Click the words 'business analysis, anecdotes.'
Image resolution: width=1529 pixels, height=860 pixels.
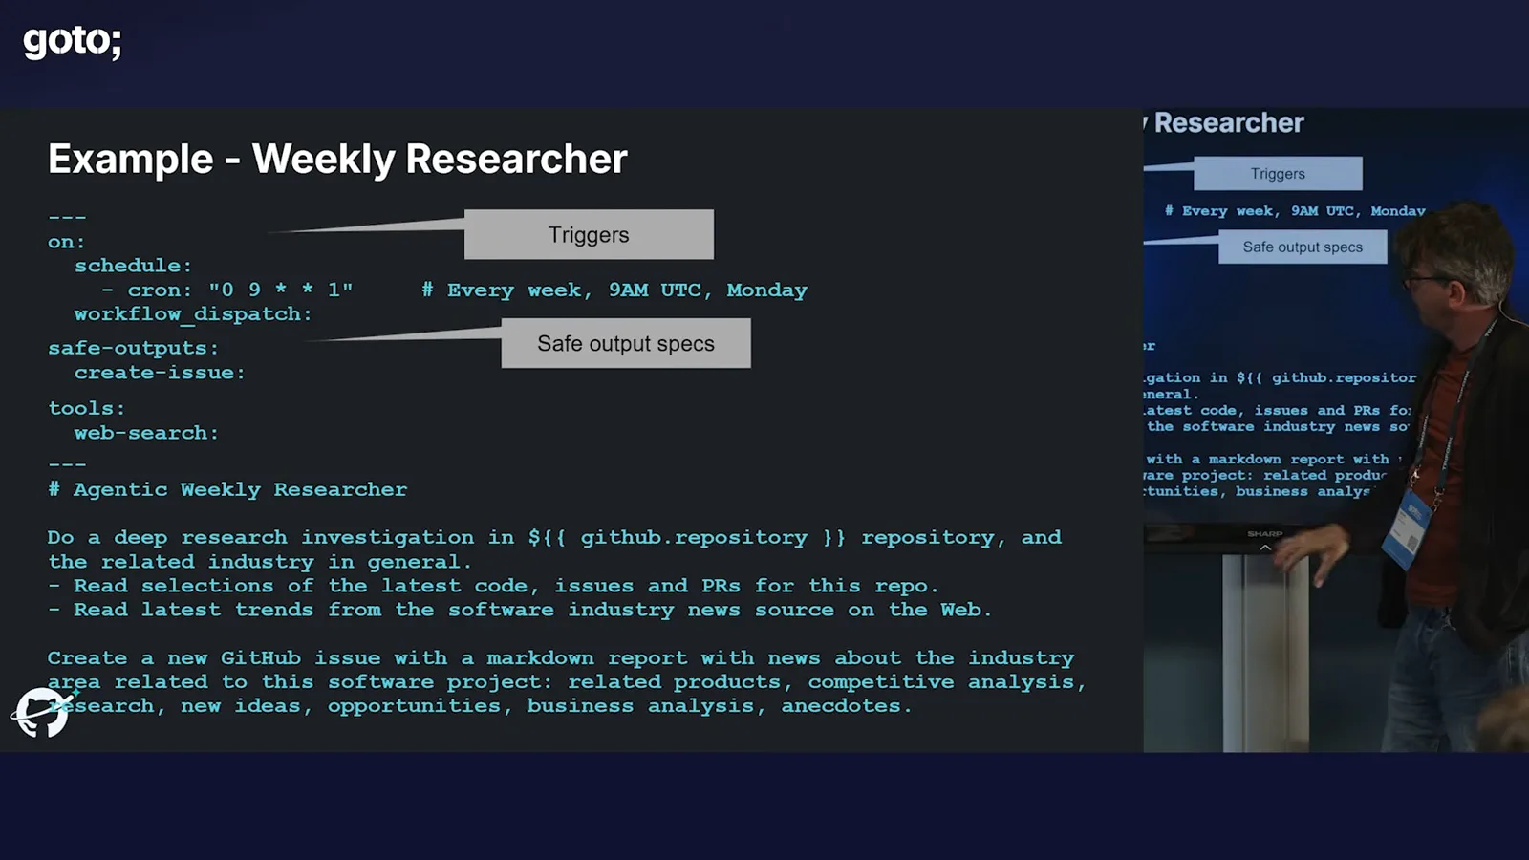coord(720,706)
